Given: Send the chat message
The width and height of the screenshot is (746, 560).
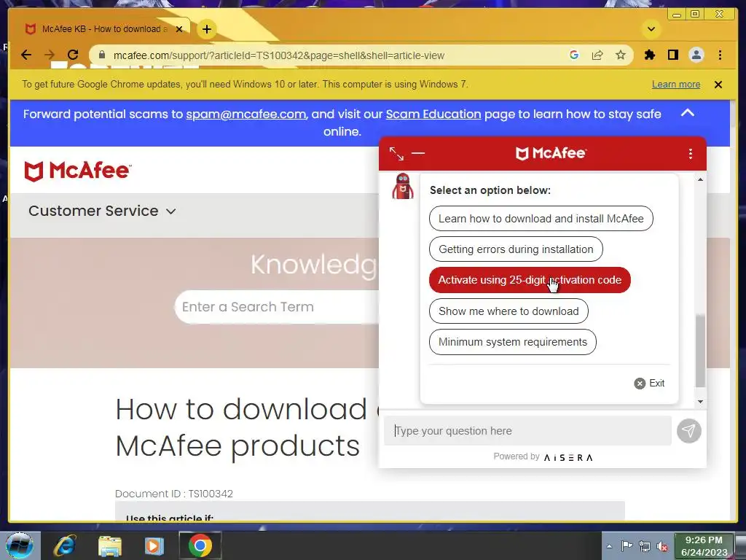Looking at the screenshot, I should click(689, 431).
